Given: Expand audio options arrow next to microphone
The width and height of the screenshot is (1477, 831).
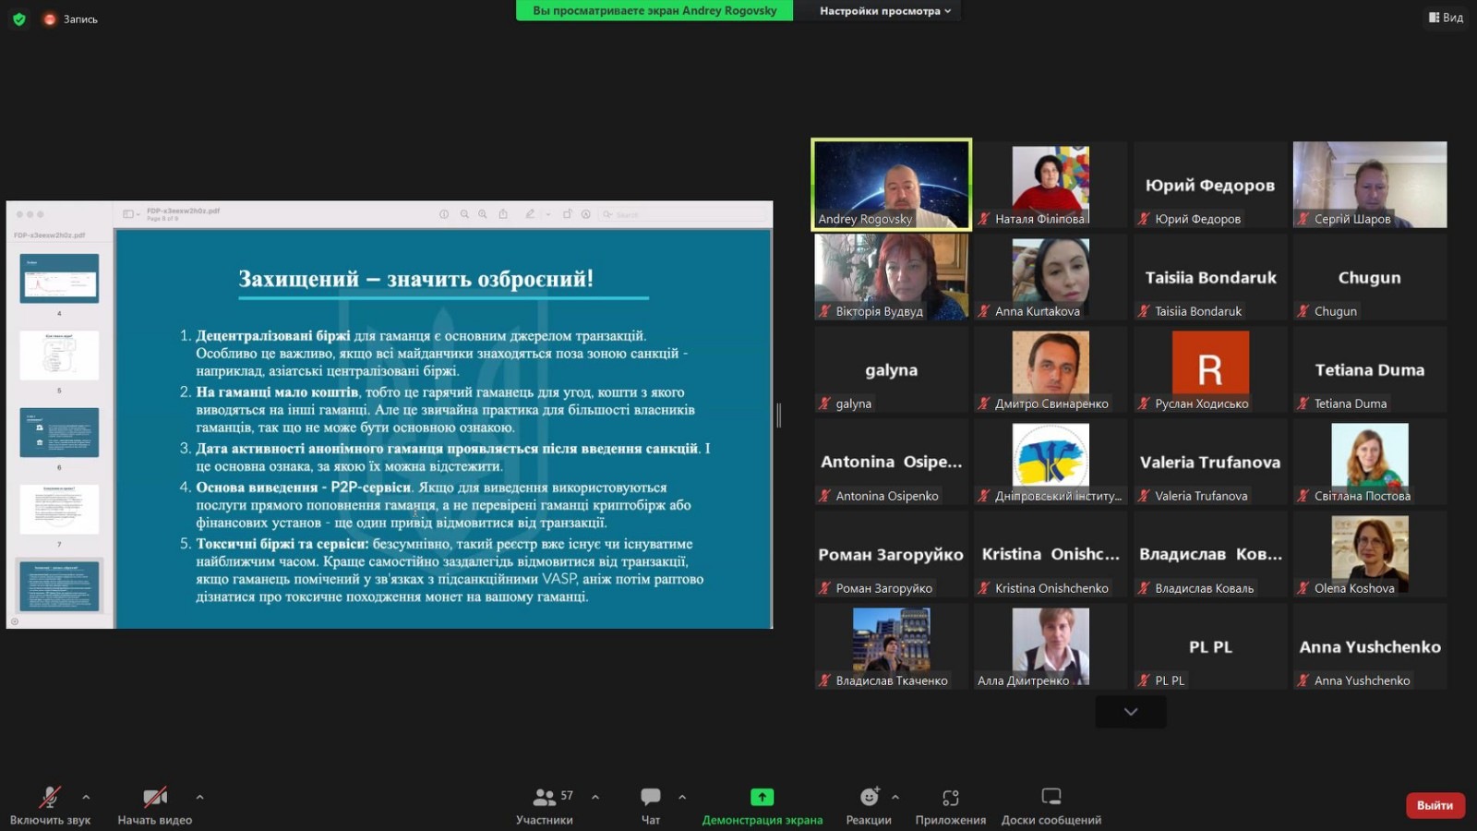Looking at the screenshot, I should [86, 797].
